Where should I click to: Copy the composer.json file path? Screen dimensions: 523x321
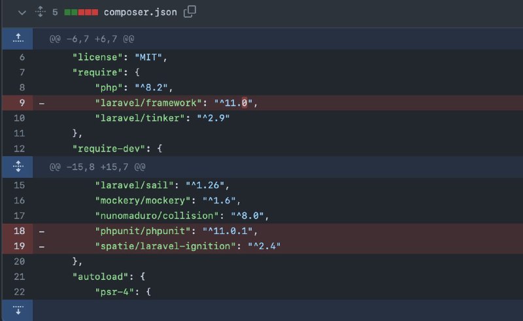pyautogui.click(x=190, y=11)
